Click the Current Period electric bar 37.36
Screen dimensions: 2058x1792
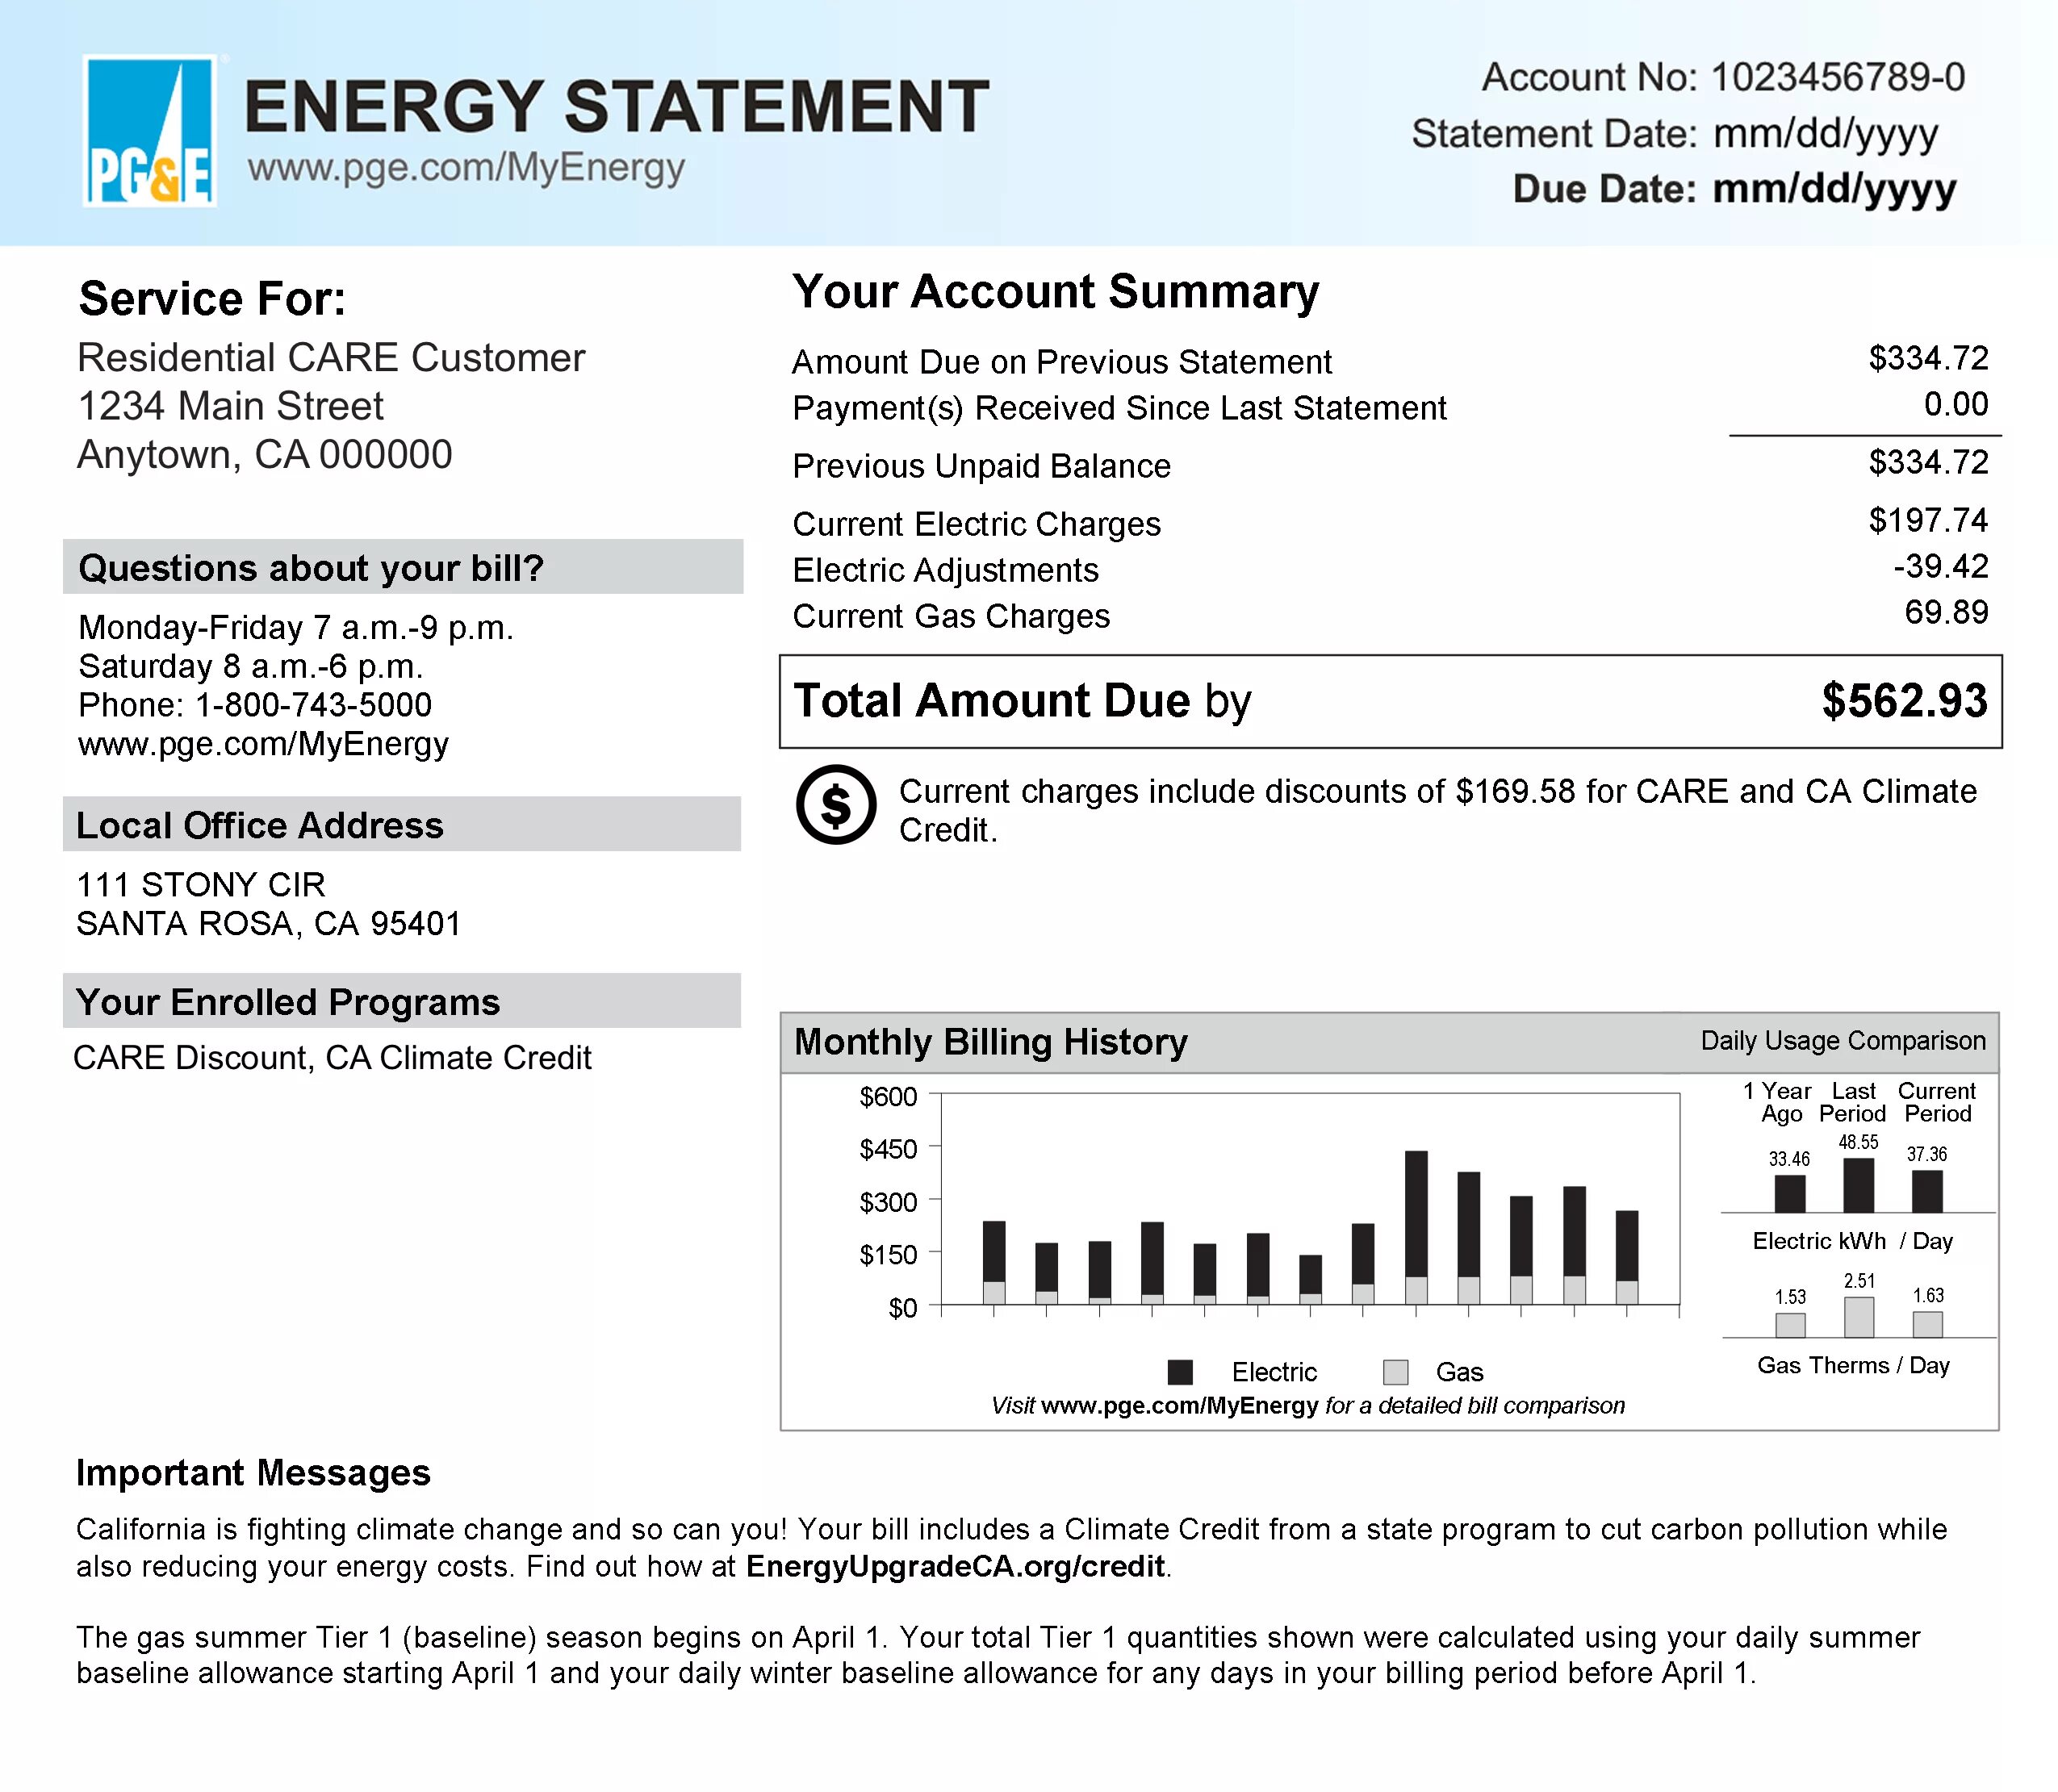[x=1927, y=1191]
